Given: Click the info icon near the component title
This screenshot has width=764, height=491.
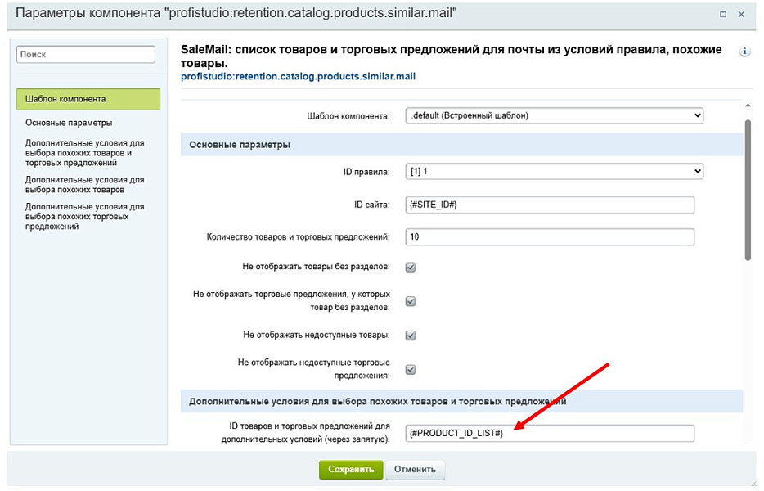Looking at the screenshot, I should coord(744,50).
